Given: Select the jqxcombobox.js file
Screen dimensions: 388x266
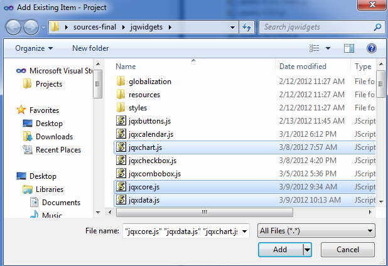Looking at the screenshot, I should 244,174.
